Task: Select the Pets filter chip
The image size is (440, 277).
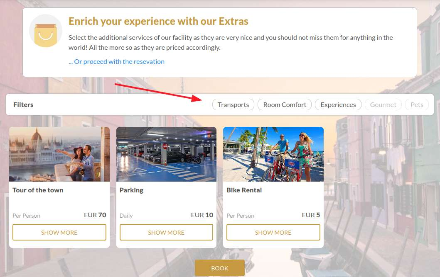Action: [417, 104]
